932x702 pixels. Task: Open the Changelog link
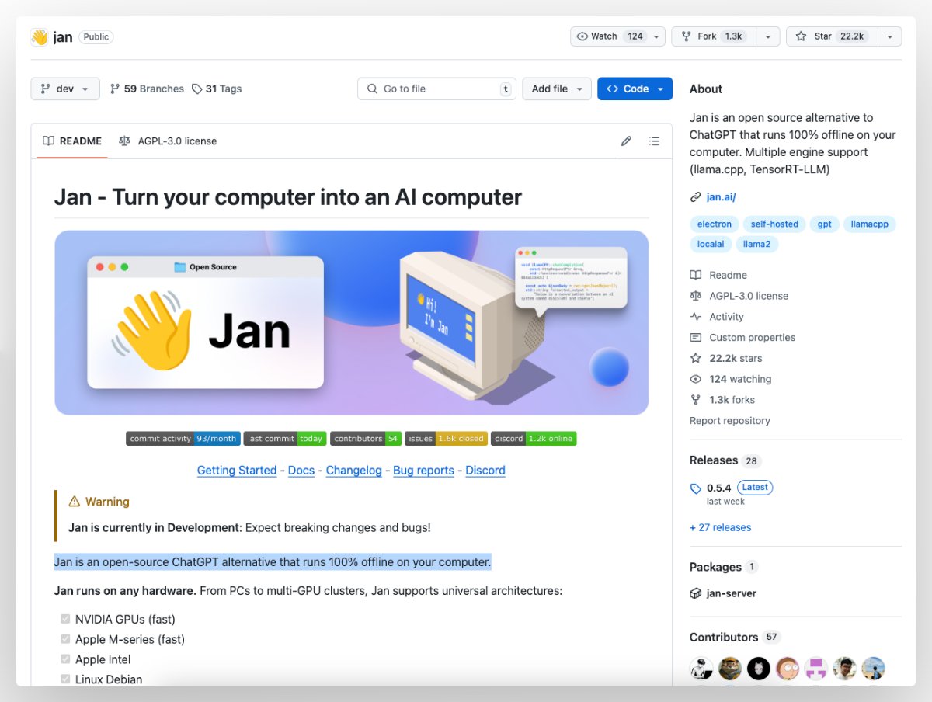[354, 471]
